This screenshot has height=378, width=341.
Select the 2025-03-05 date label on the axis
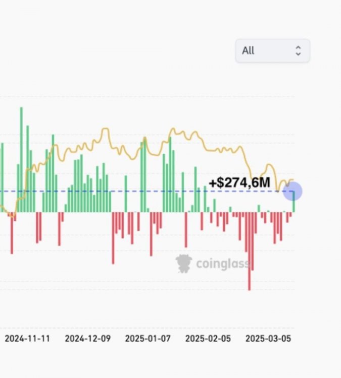[268, 339]
